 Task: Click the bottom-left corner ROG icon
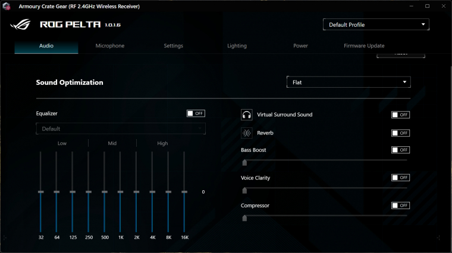point(6,237)
